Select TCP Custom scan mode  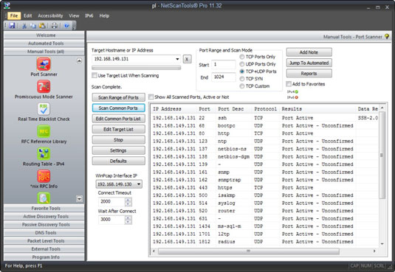[242, 86]
